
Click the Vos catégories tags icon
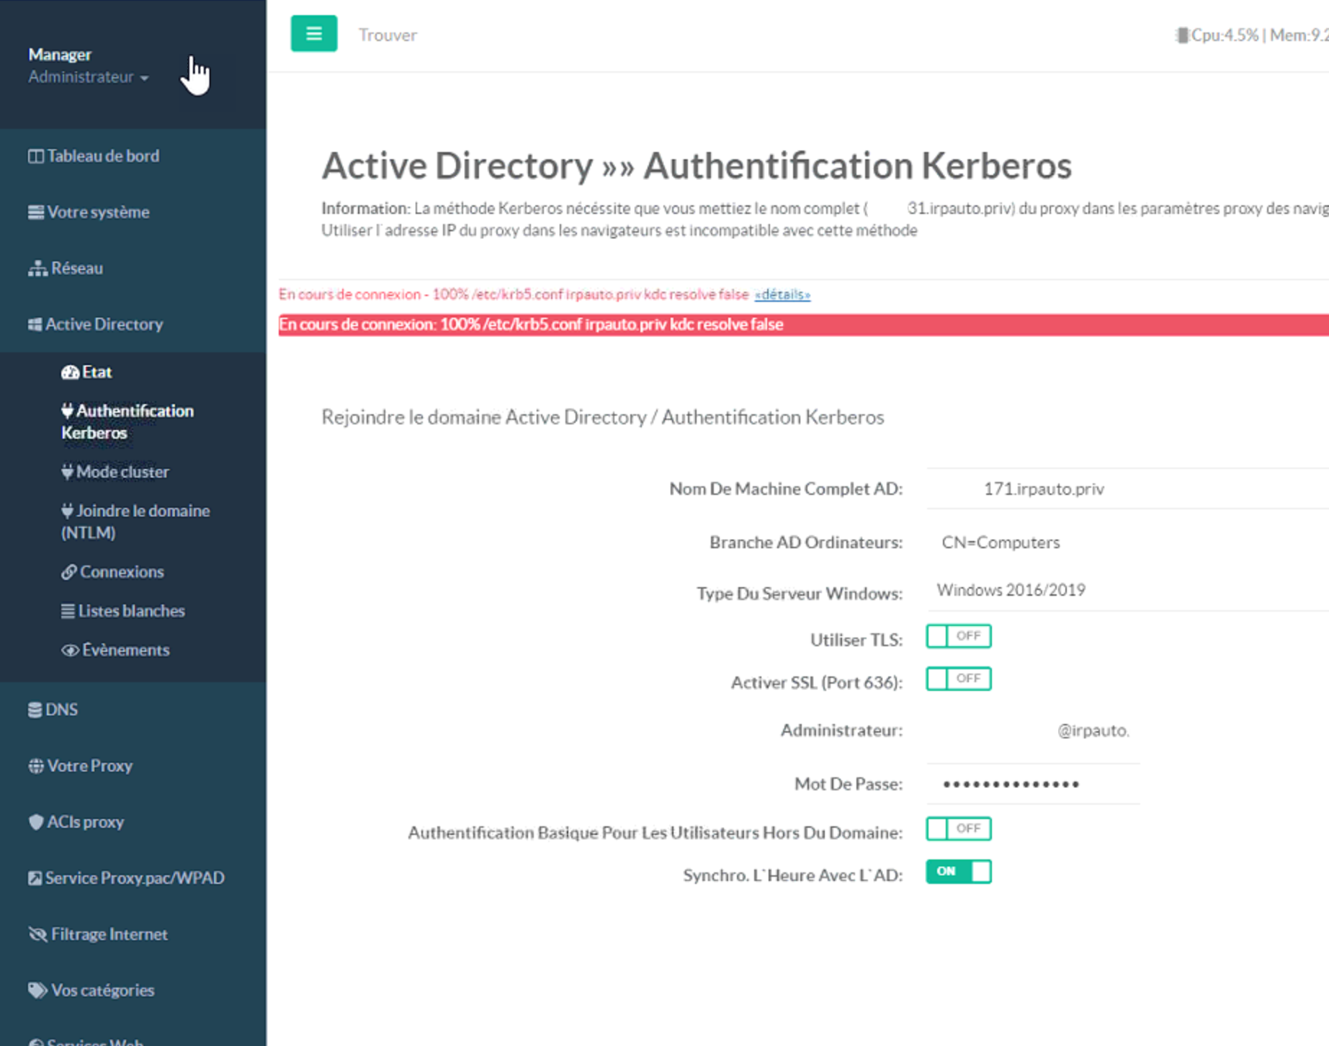click(37, 991)
